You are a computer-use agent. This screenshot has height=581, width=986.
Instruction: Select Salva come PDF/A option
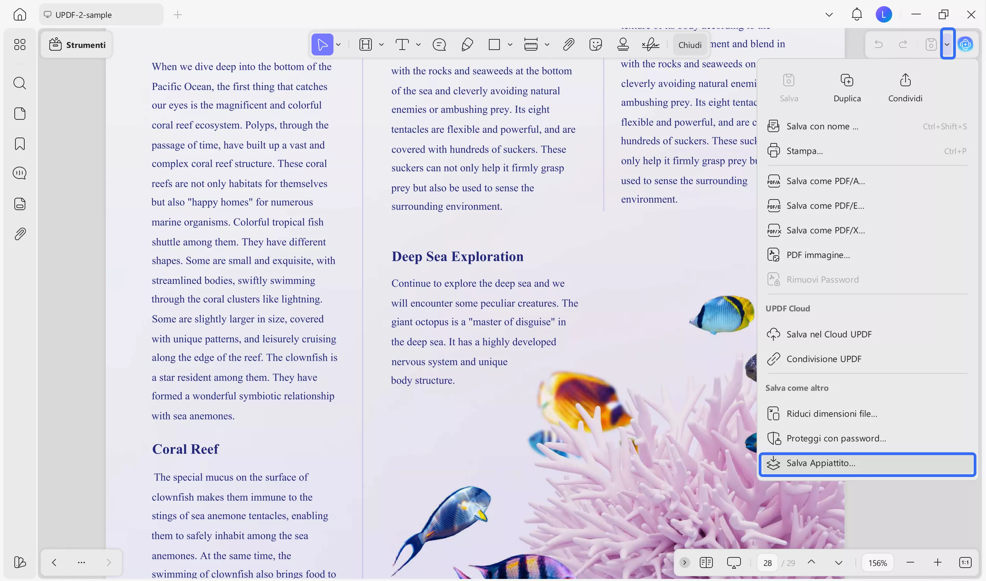point(825,181)
